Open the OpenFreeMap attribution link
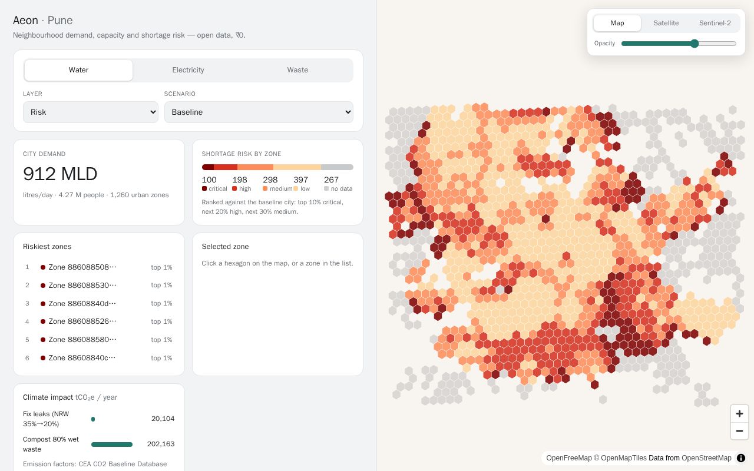Viewport: 754px width, 471px height. coord(569,458)
